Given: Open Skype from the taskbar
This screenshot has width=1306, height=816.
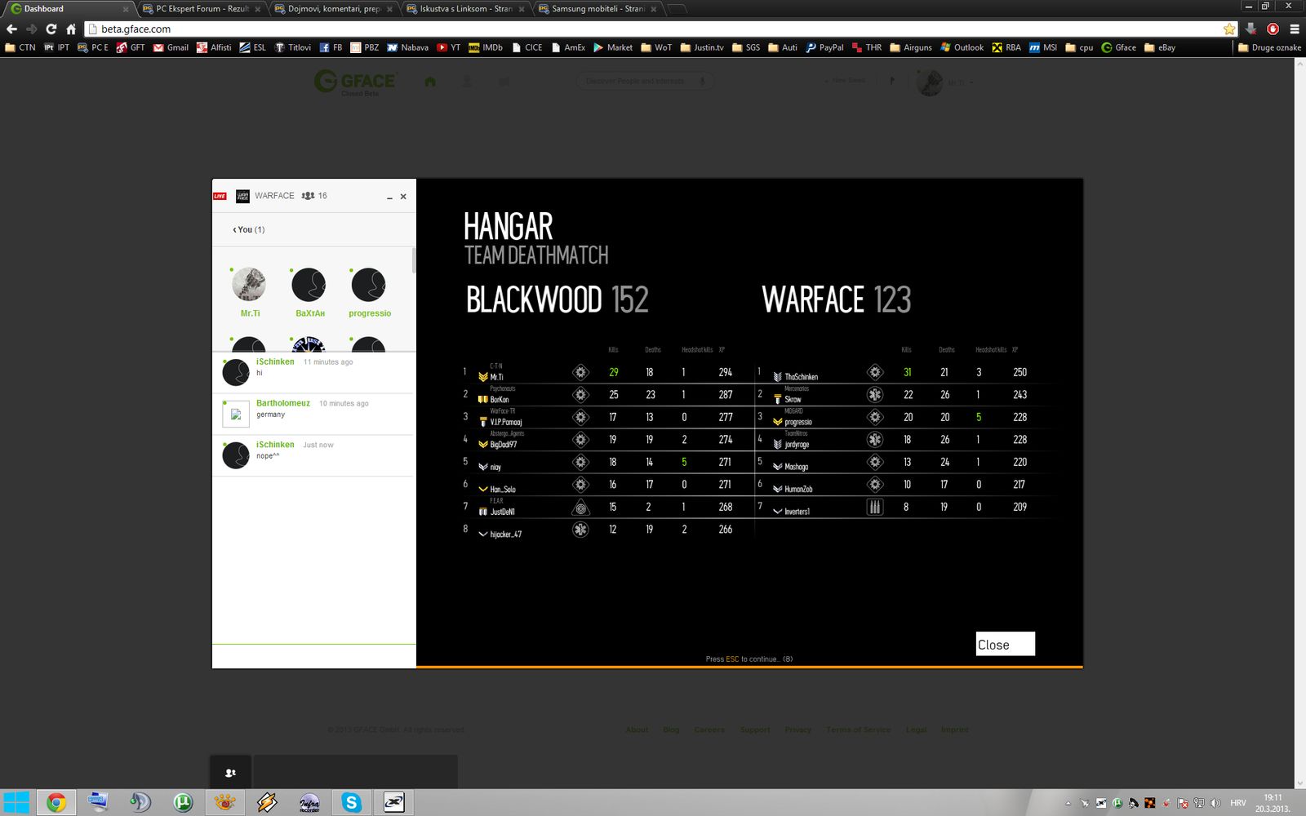Looking at the screenshot, I should (352, 802).
